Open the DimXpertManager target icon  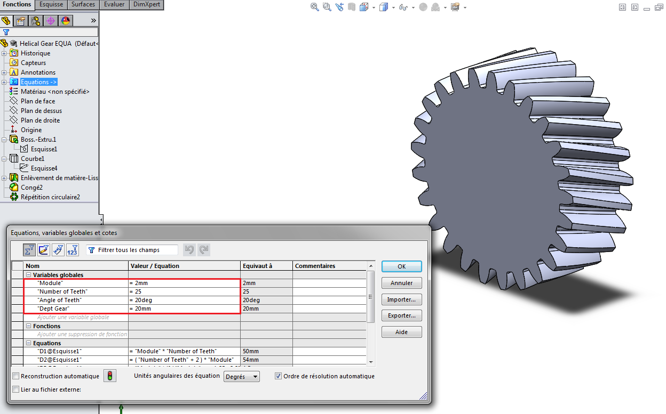51,21
